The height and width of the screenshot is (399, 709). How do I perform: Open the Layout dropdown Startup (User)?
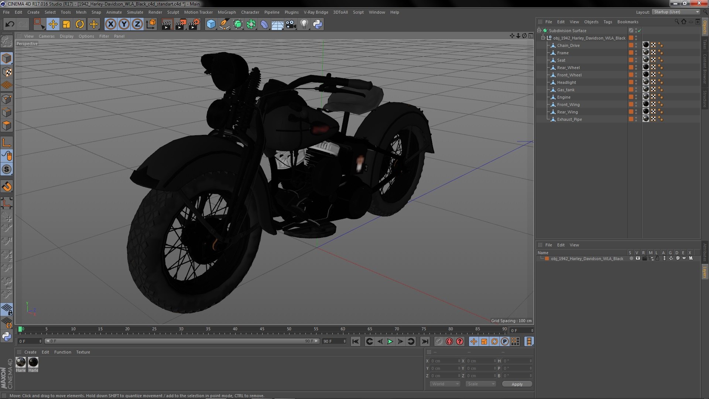(676, 12)
